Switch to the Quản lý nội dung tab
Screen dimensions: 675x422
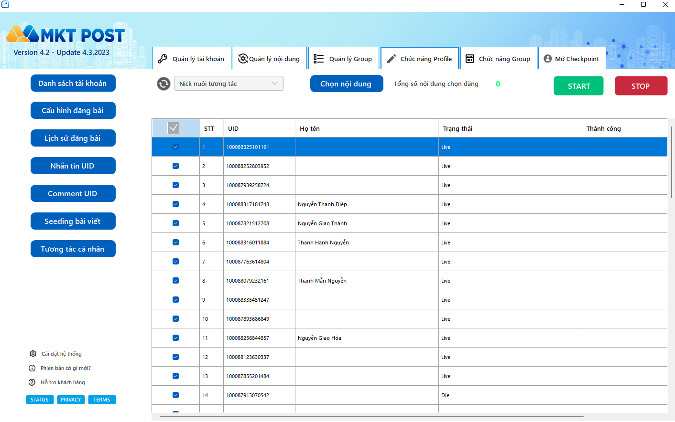(270, 58)
